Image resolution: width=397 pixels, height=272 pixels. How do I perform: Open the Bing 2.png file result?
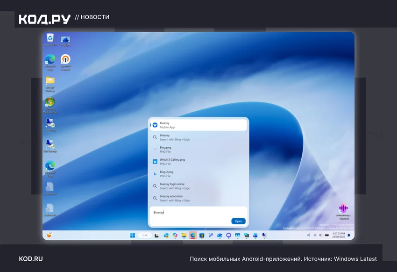tap(198, 174)
